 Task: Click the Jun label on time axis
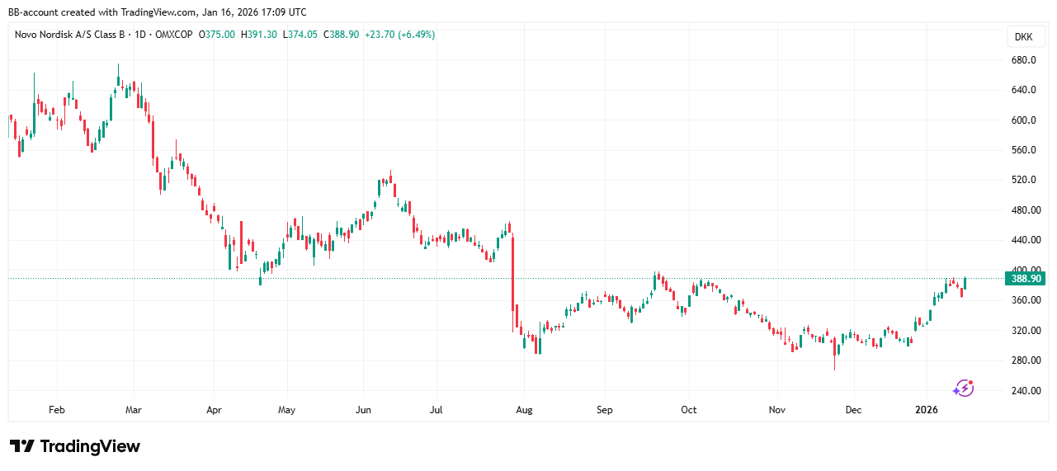click(x=363, y=409)
